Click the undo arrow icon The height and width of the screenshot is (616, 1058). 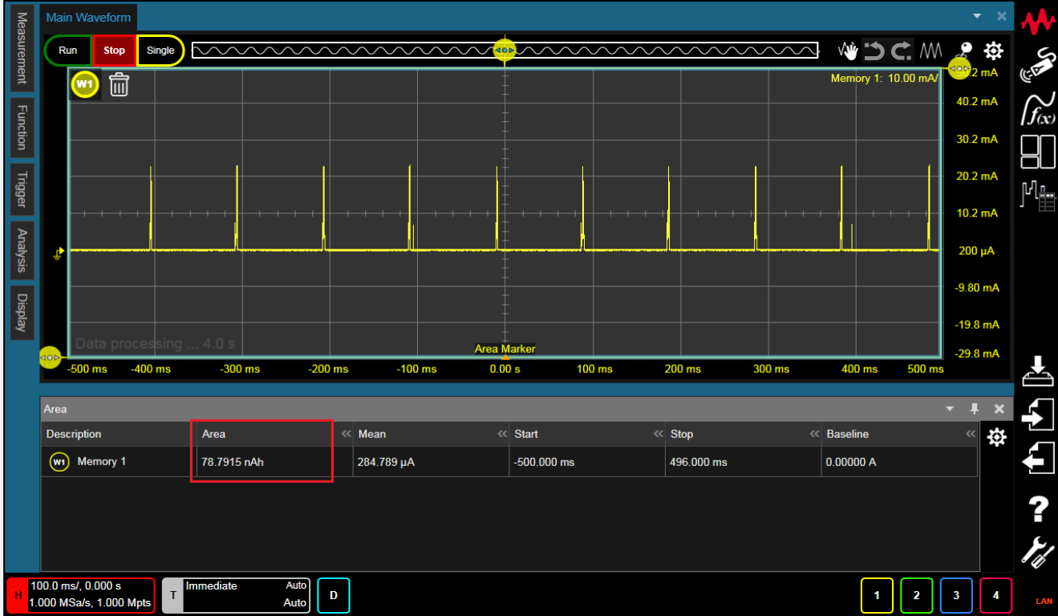coord(874,51)
